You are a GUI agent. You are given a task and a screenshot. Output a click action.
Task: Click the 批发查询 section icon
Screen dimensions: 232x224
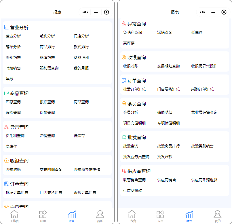(x=124, y=137)
